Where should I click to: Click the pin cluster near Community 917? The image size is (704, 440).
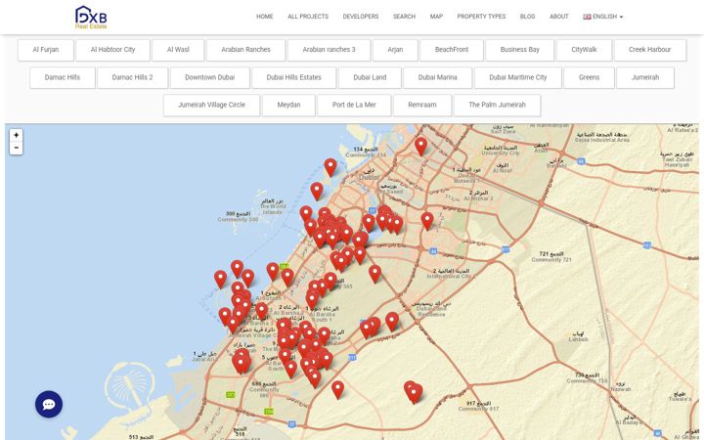[414, 392]
